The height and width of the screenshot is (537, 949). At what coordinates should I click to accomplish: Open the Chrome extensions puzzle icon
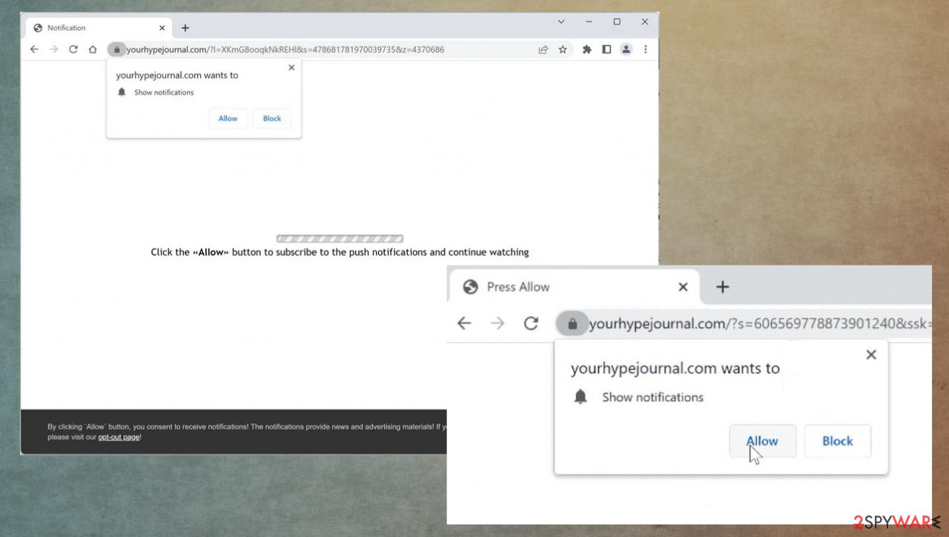586,49
